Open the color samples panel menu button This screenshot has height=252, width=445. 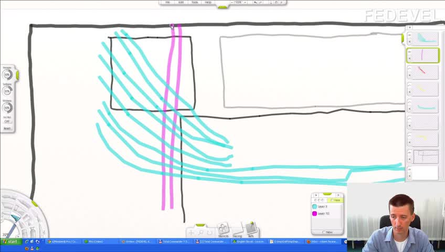(x=316, y=195)
